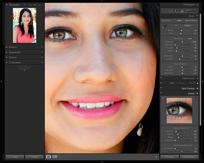Viewport: 204px width, 163px height.
Task: Click the Detail preview target picker
Action: [x=163, y=98]
